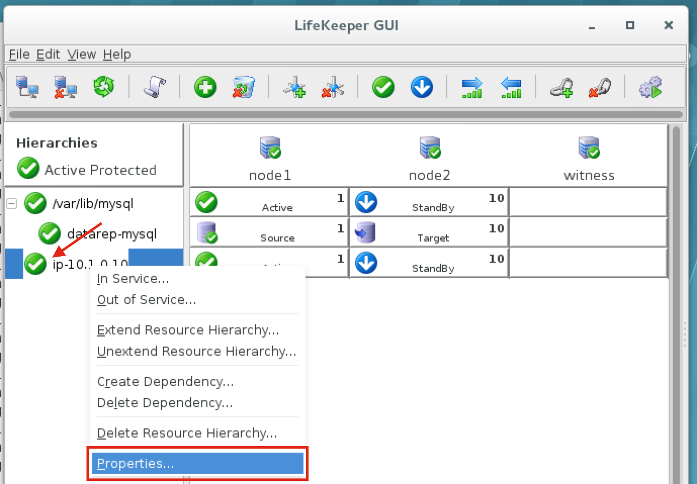
Task: Click the witness server icon
Action: coord(589,148)
